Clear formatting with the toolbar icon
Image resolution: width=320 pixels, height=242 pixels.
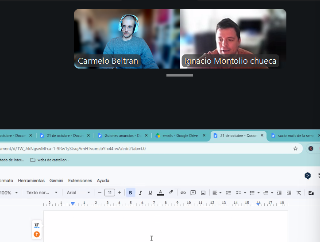click(x=299, y=192)
